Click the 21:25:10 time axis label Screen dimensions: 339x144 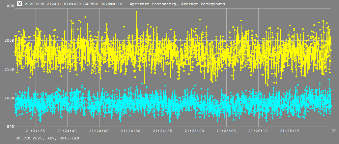(258, 131)
